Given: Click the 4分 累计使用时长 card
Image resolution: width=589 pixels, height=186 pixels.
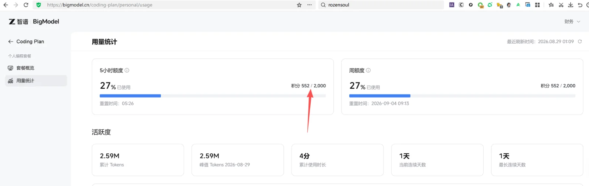Looking at the screenshot, I should 338,160.
